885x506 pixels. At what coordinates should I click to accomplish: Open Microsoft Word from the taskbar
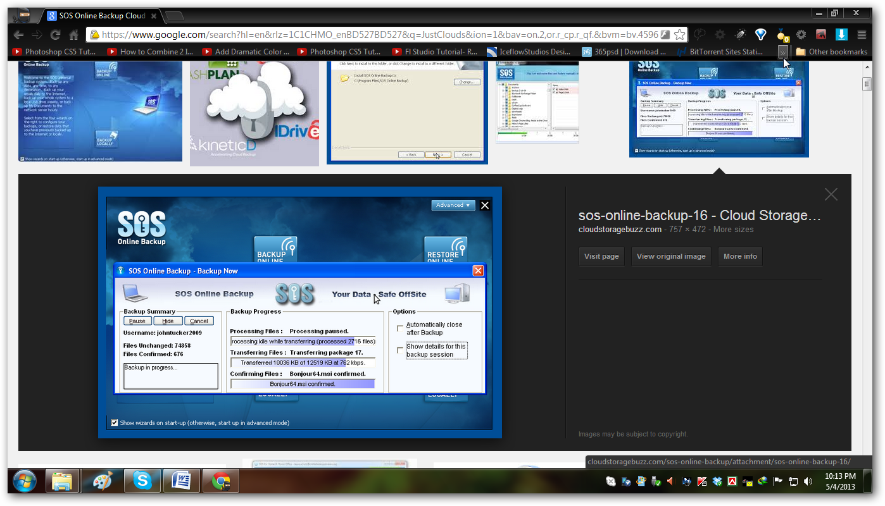click(182, 481)
